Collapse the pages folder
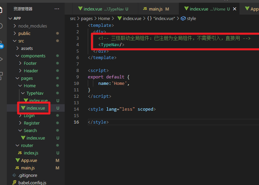 point(17,78)
